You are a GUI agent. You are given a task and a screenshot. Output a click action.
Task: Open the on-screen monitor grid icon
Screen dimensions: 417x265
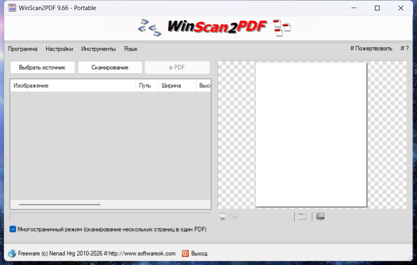point(320,216)
